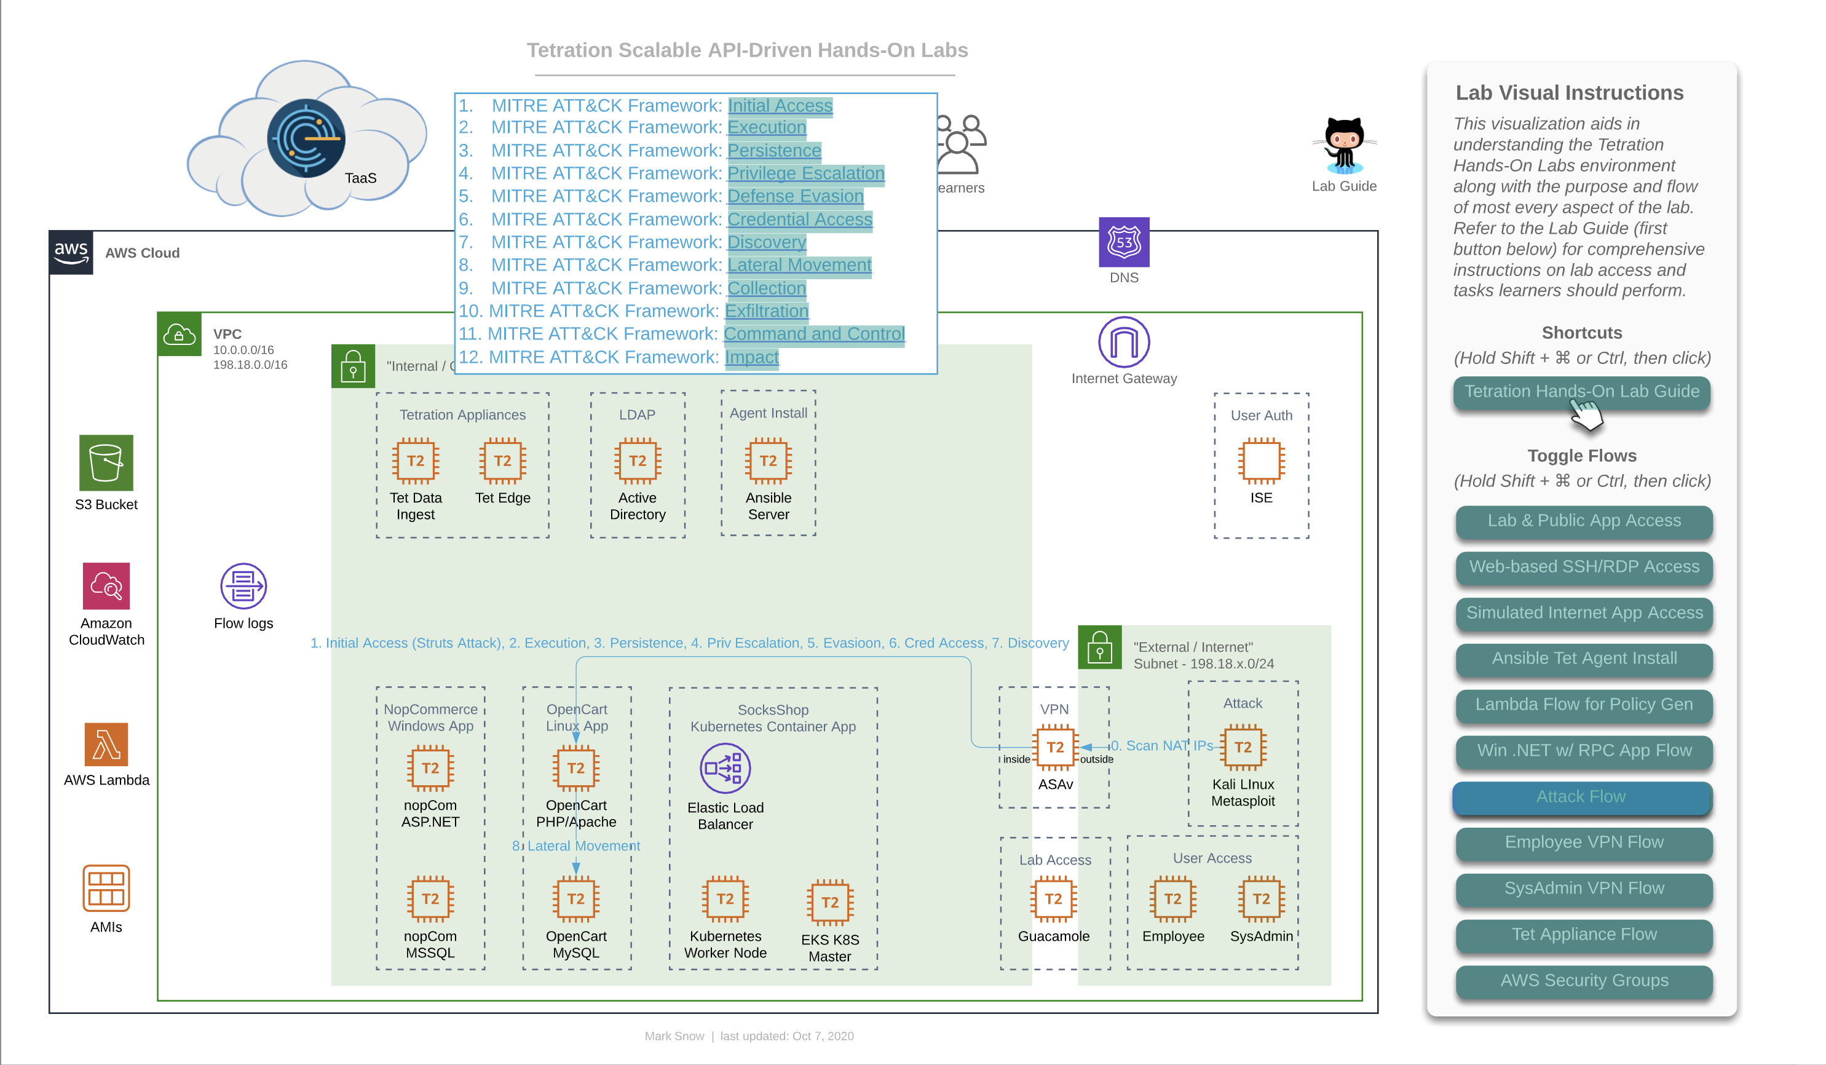Select the green VPC cloud icon
The image size is (1826, 1065).
point(179,334)
